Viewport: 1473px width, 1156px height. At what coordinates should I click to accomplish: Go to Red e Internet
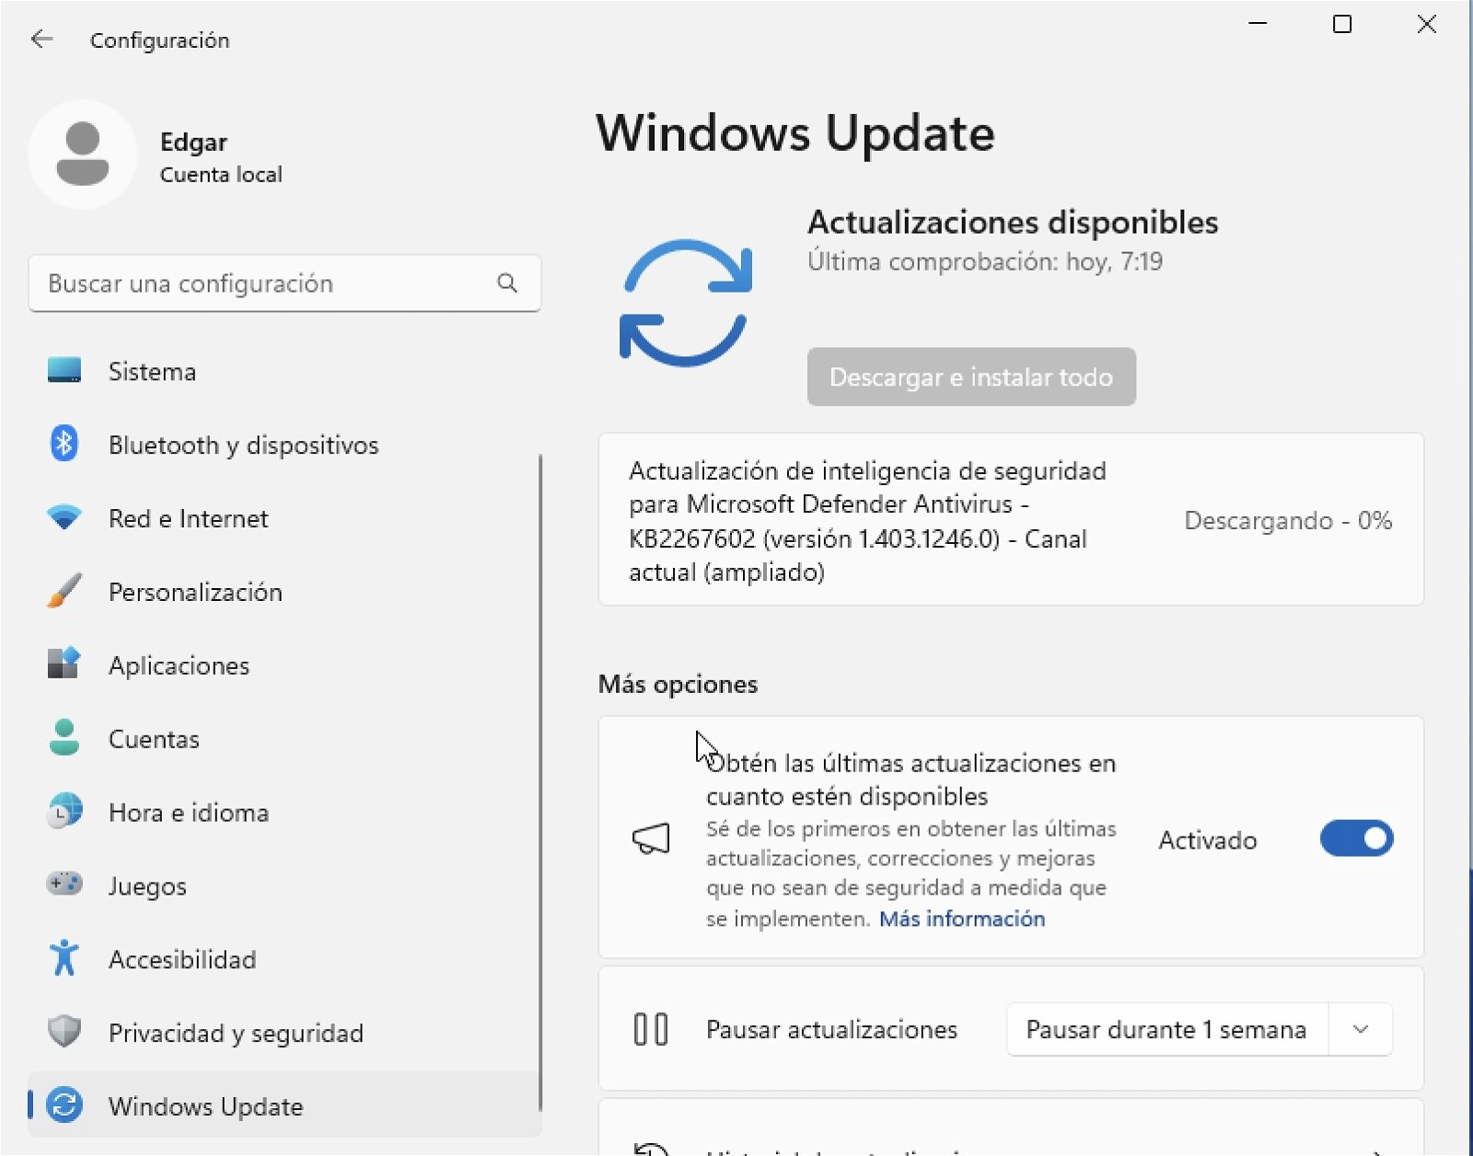[284, 518]
